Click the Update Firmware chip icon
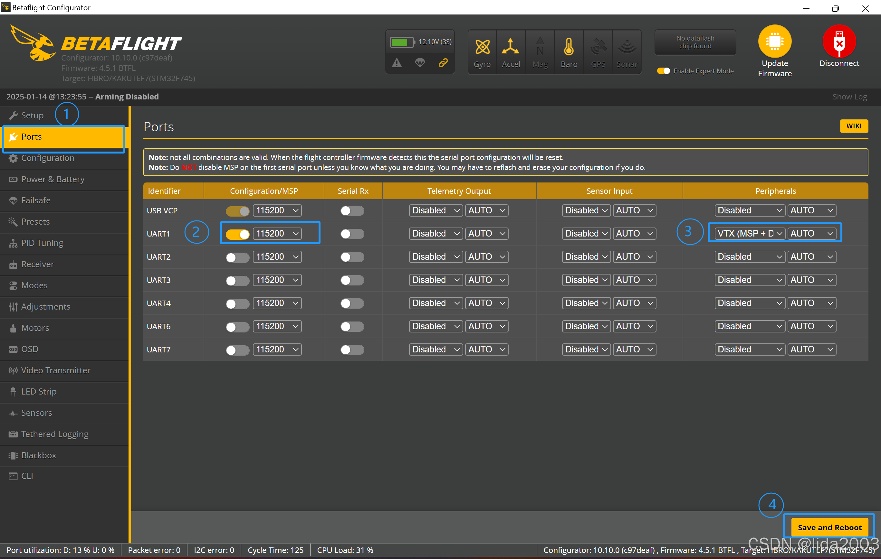Viewport: 881px width, 559px height. point(774,41)
